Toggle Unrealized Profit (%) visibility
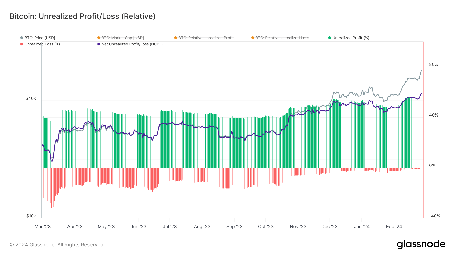The image size is (455, 256). point(351,38)
